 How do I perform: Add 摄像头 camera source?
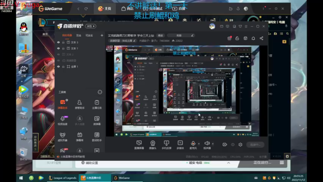click(153, 145)
